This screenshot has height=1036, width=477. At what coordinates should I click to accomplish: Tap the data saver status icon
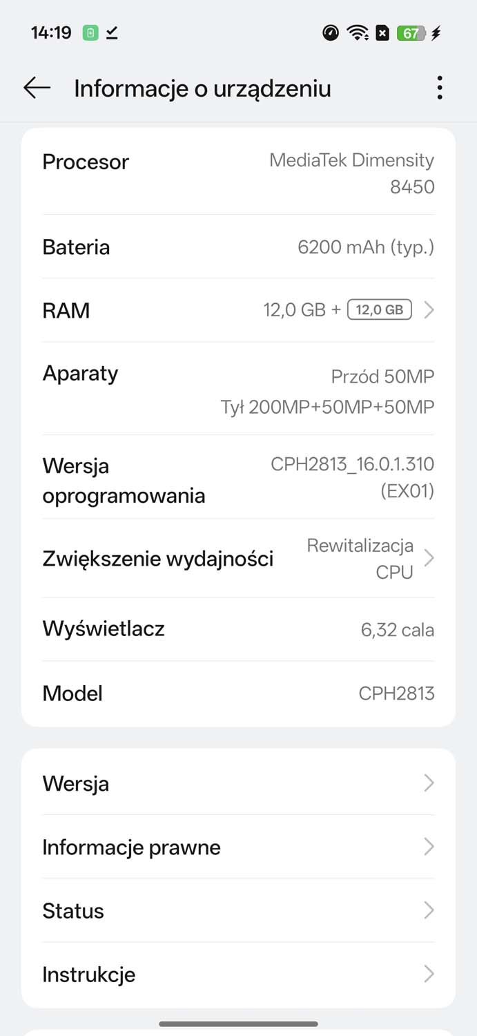tap(382, 32)
